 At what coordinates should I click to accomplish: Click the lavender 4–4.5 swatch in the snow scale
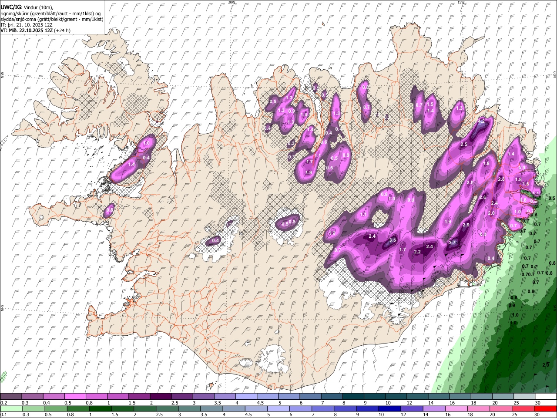[246, 397]
